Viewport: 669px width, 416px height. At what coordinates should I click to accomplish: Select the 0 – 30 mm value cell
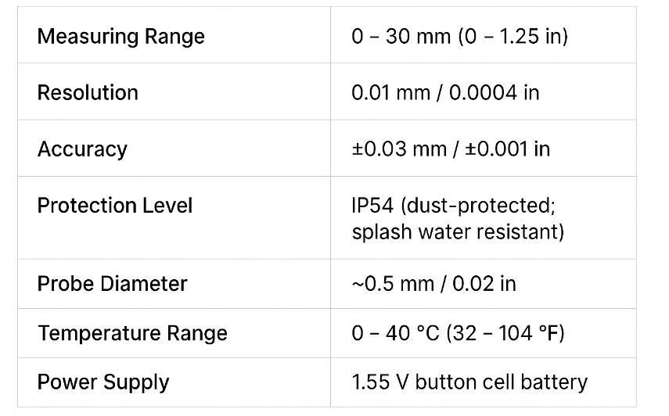(397, 37)
